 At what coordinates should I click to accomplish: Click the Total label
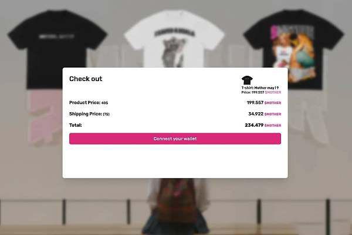tap(76, 125)
